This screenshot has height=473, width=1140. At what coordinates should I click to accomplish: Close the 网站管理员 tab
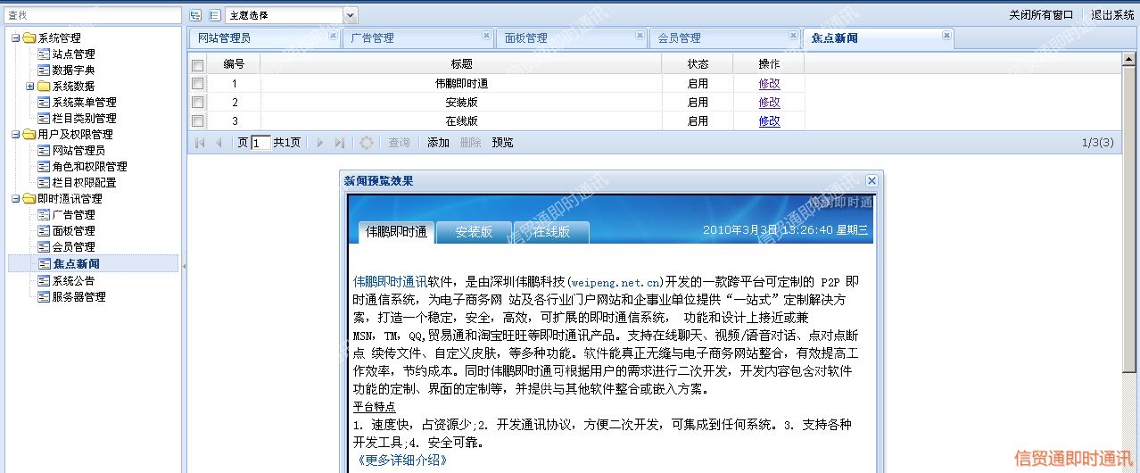click(333, 36)
